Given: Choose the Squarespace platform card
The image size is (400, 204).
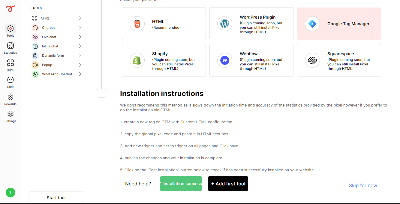Looking at the screenshot, I should 339,60.
